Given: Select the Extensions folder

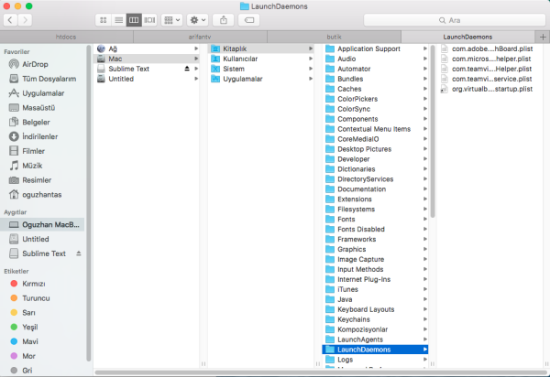Looking at the screenshot, I should [375, 199].
